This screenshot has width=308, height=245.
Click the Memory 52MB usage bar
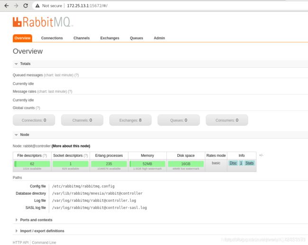147,163
